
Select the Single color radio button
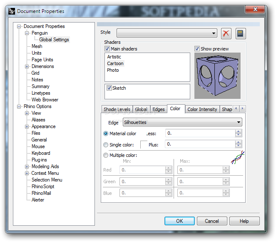point(106,145)
